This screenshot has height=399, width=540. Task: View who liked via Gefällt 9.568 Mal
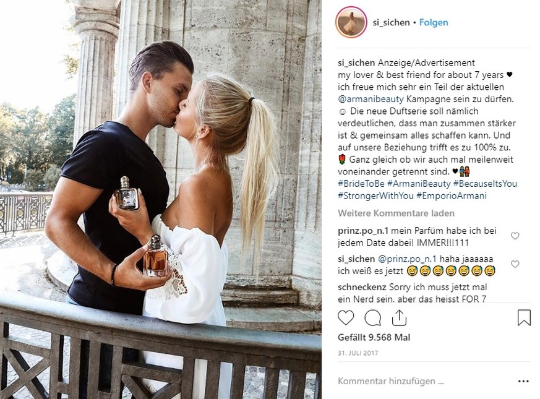[374, 337]
